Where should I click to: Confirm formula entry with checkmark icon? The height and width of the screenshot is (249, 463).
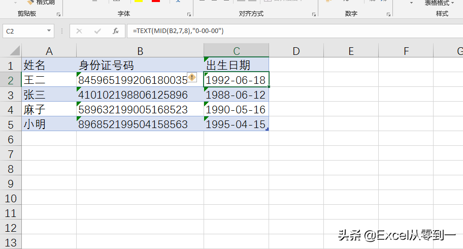coord(97,31)
